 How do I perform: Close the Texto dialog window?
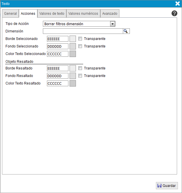[178, 4]
